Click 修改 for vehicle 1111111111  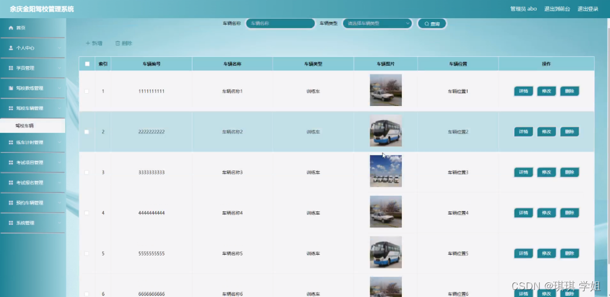coord(546,91)
